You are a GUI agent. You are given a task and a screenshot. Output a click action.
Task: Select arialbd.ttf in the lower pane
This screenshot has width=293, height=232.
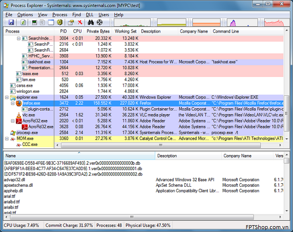point(144,202)
